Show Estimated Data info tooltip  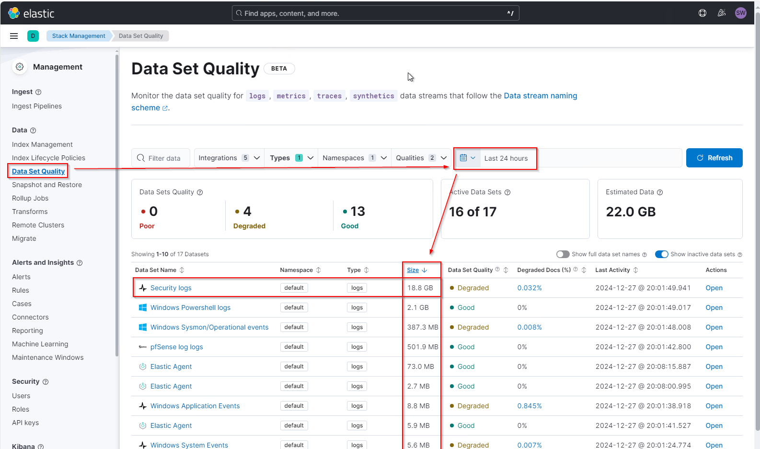pos(660,192)
